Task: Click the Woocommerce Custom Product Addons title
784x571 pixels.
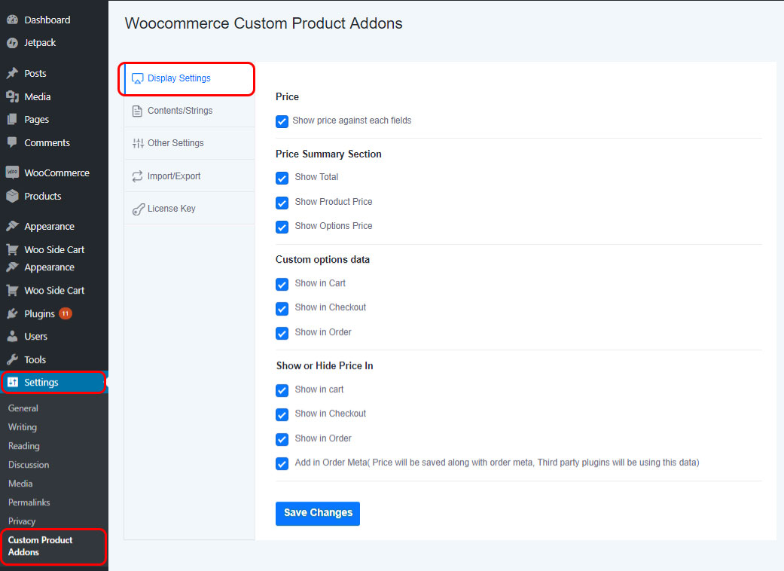Action: (x=264, y=23)
